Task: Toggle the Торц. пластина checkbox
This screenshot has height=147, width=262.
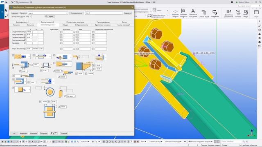Action: pyautogui.click(x=25, y=34)
